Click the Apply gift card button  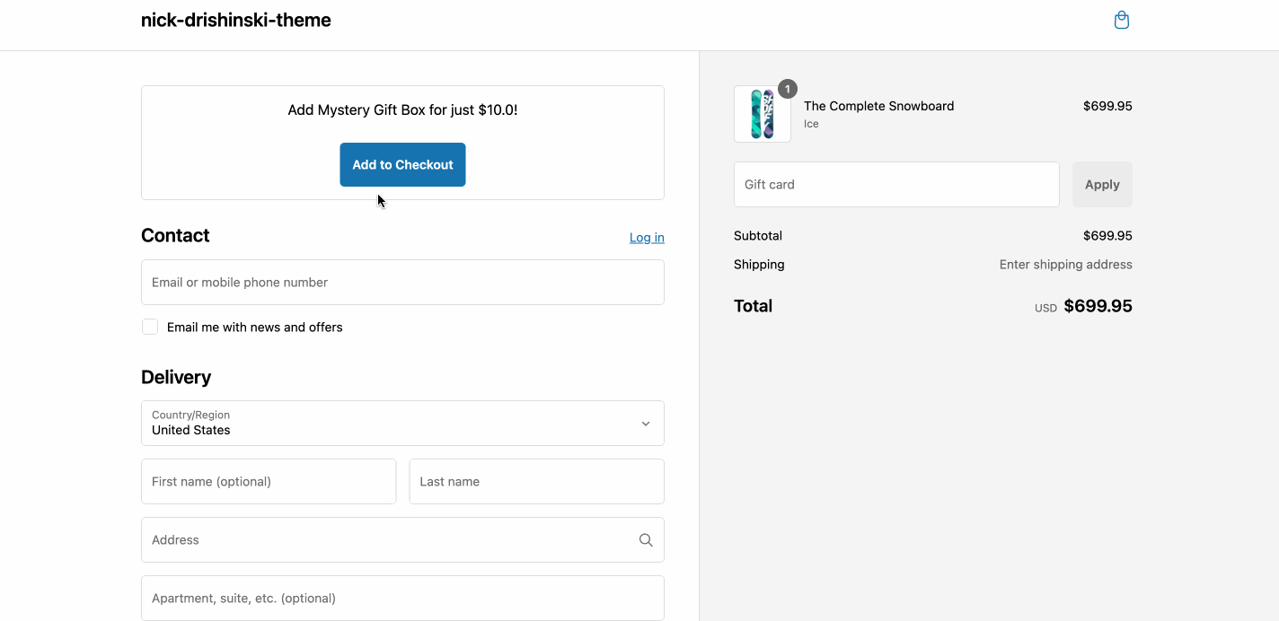coord(1101,185)
